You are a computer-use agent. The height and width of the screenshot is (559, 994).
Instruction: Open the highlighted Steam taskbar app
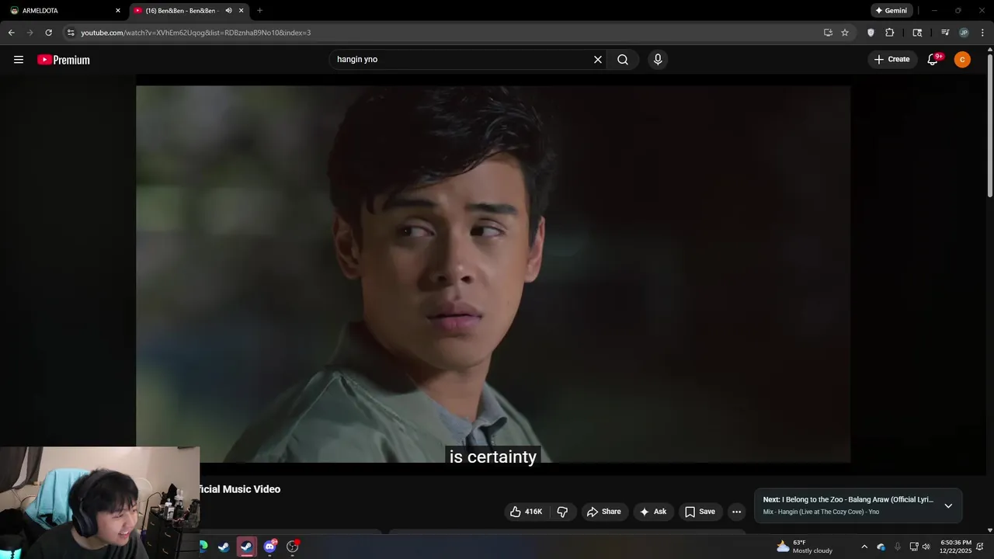click(x=246, y=547)
